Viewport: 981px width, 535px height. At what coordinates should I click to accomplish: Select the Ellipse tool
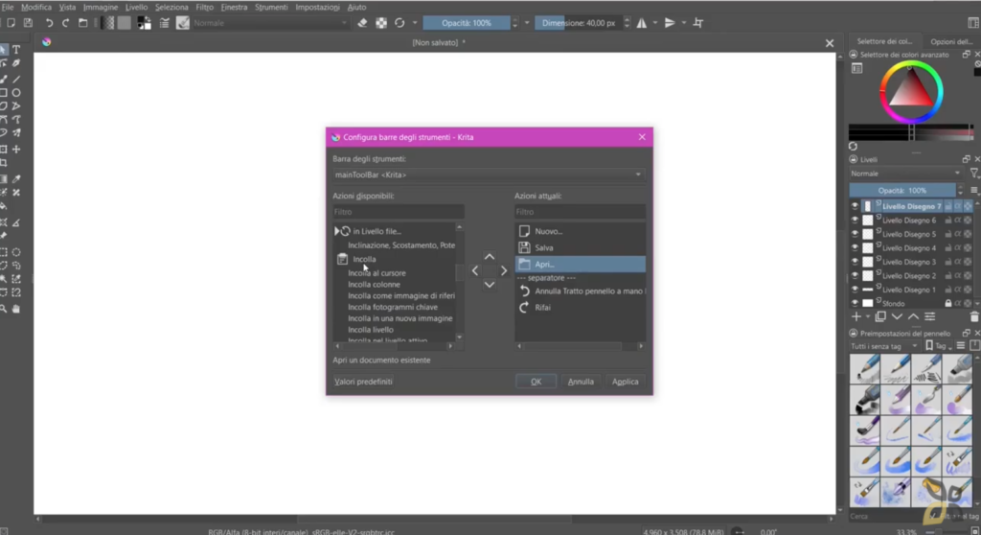16,93
